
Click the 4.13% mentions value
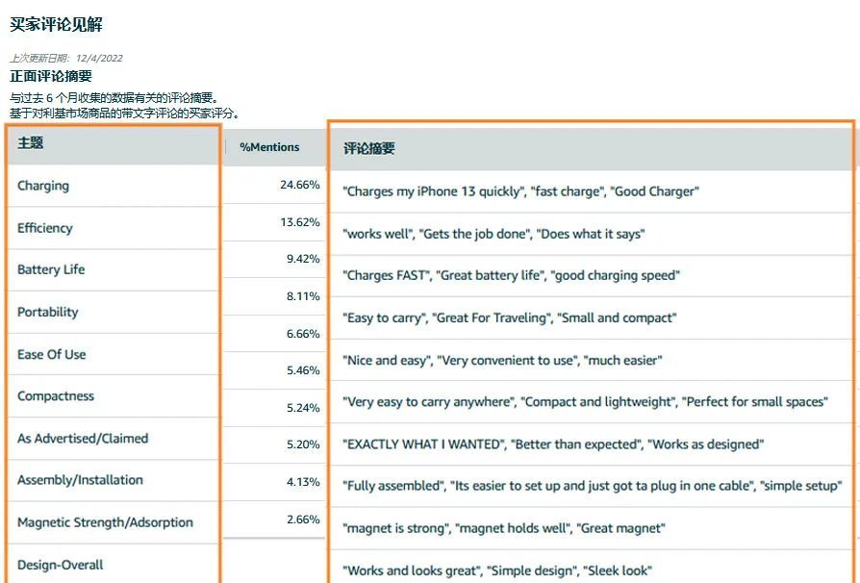[303, 482]
